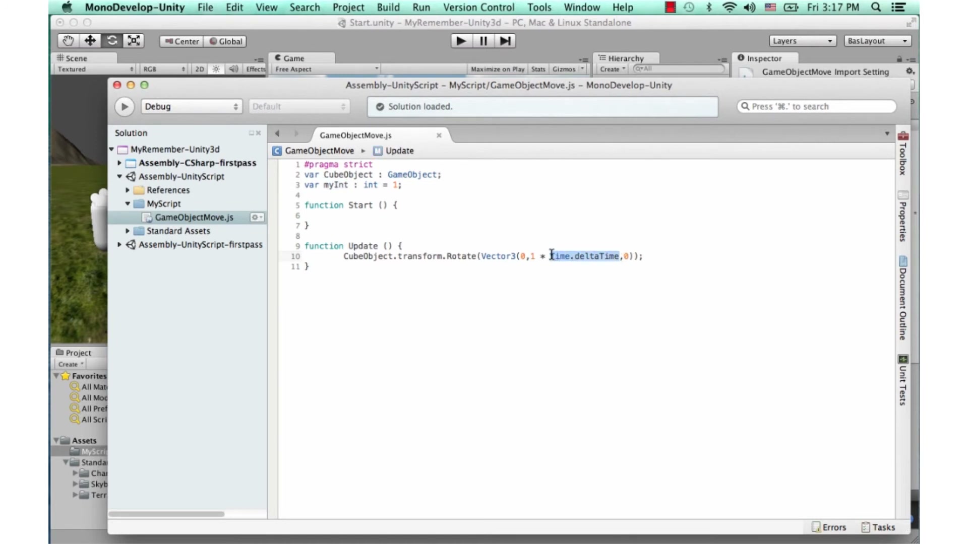Viewport: 968px width, 544px height.
Task: Open the Toolbox side pad
Action: click(x=903, y=153)
